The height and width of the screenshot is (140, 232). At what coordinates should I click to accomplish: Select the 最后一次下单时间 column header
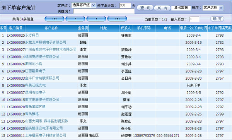point(193,28)
